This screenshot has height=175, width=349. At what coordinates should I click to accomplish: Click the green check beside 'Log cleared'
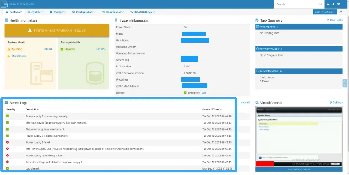(8, 168)
